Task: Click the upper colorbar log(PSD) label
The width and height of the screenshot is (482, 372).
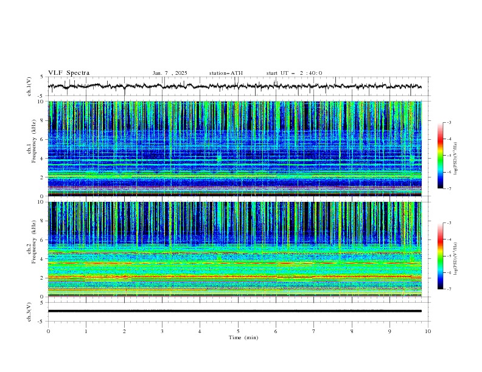Action: tap(455, 159)
